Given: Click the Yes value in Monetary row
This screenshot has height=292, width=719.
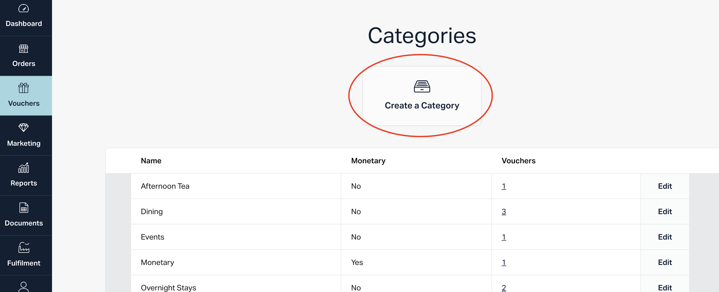Looking at the screenshot, I should [357, 262].
